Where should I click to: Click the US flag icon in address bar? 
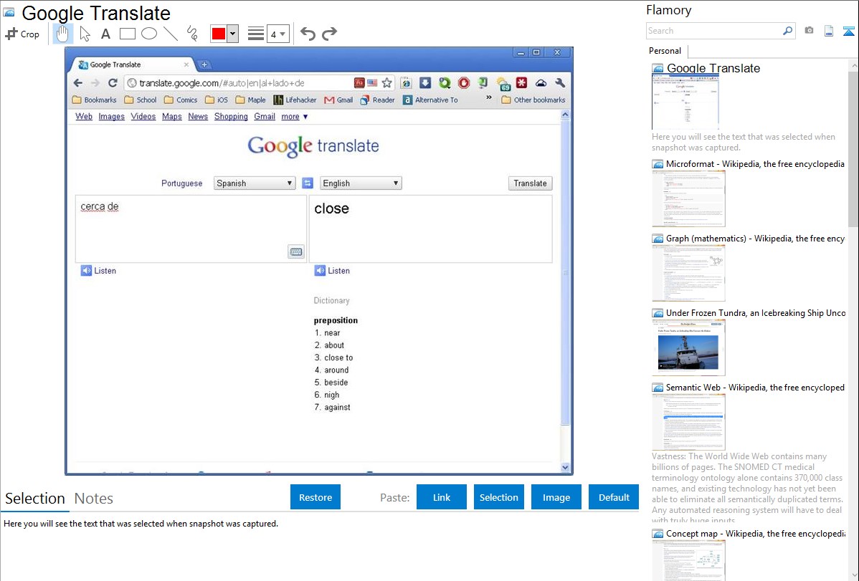(372, 82)
